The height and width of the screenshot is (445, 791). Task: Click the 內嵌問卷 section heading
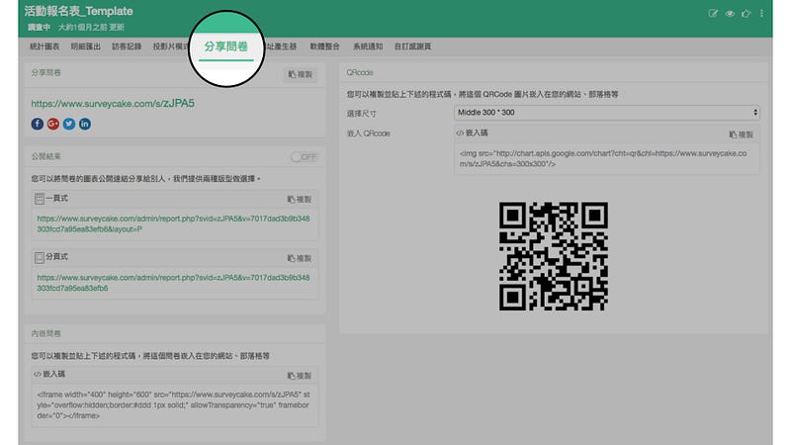(45, 334)
